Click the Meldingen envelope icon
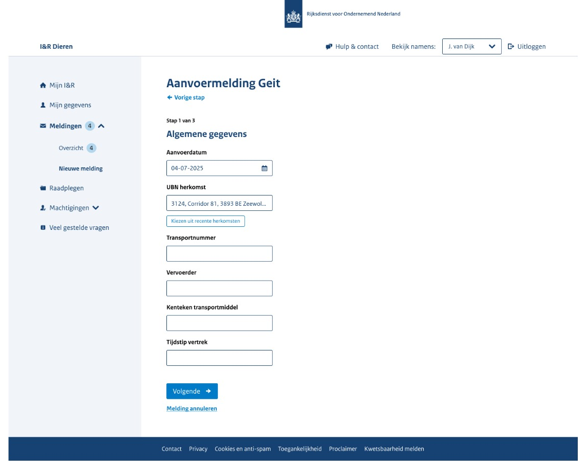The width and height of the screenshot is (586, 469). point(43,126)
